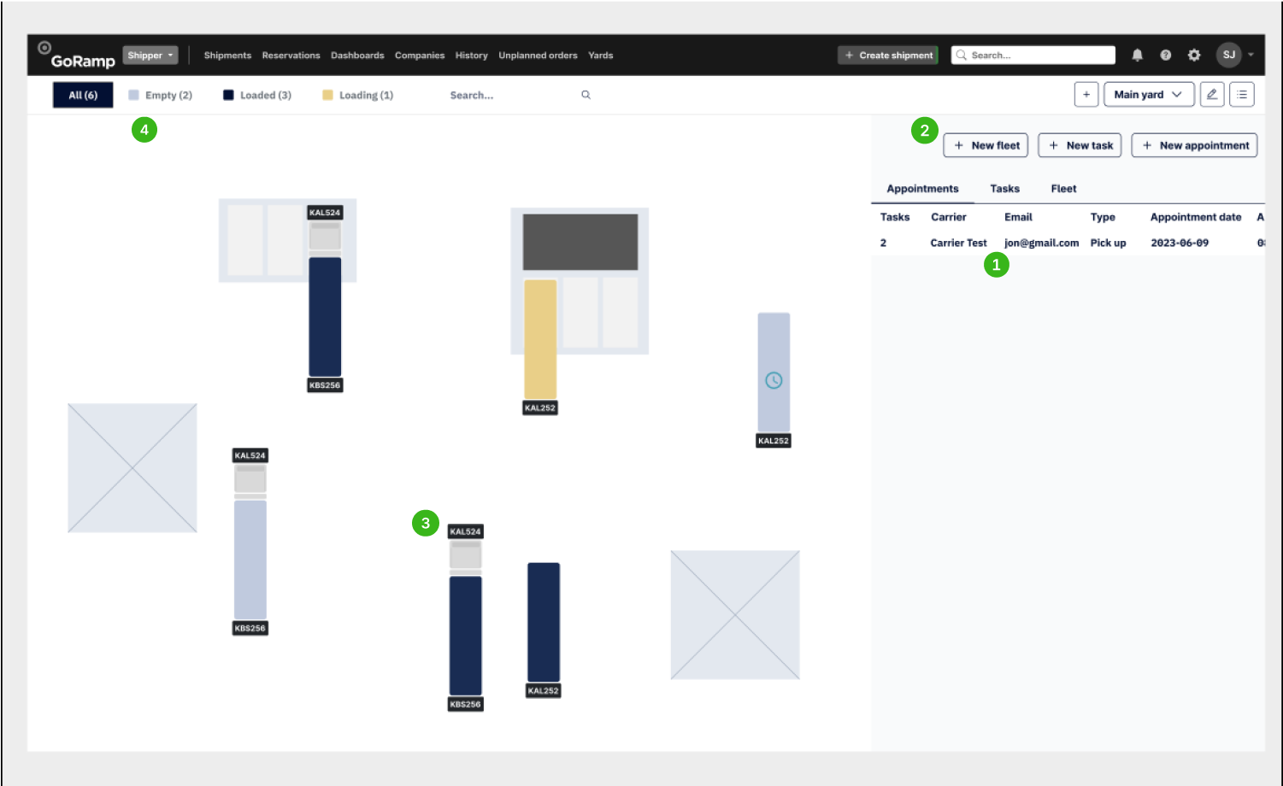
Task: Switch to the Tasks tab
Action: pos(1004,189)
